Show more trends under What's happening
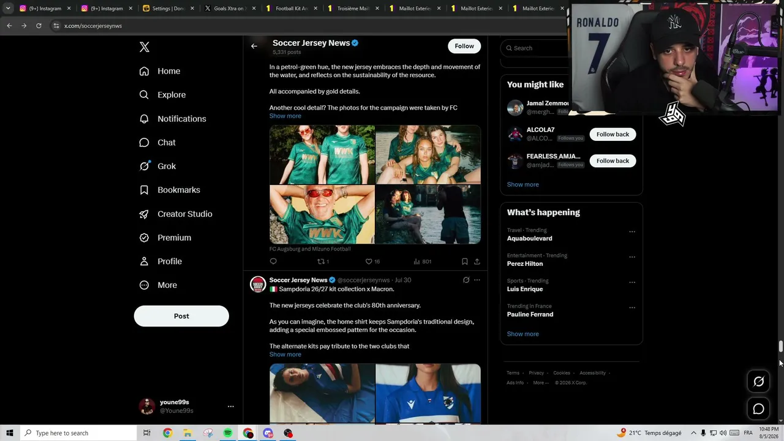Screen dimensions: 784x441 click(x=522, y=334)
